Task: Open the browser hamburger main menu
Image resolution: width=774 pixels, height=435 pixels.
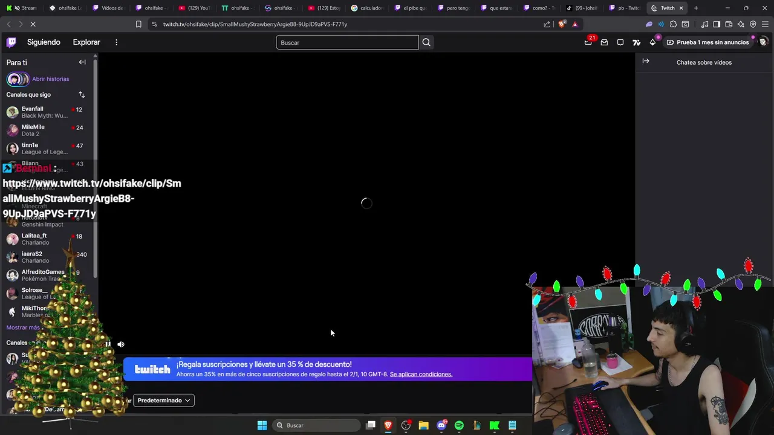Action: [765, 24]
